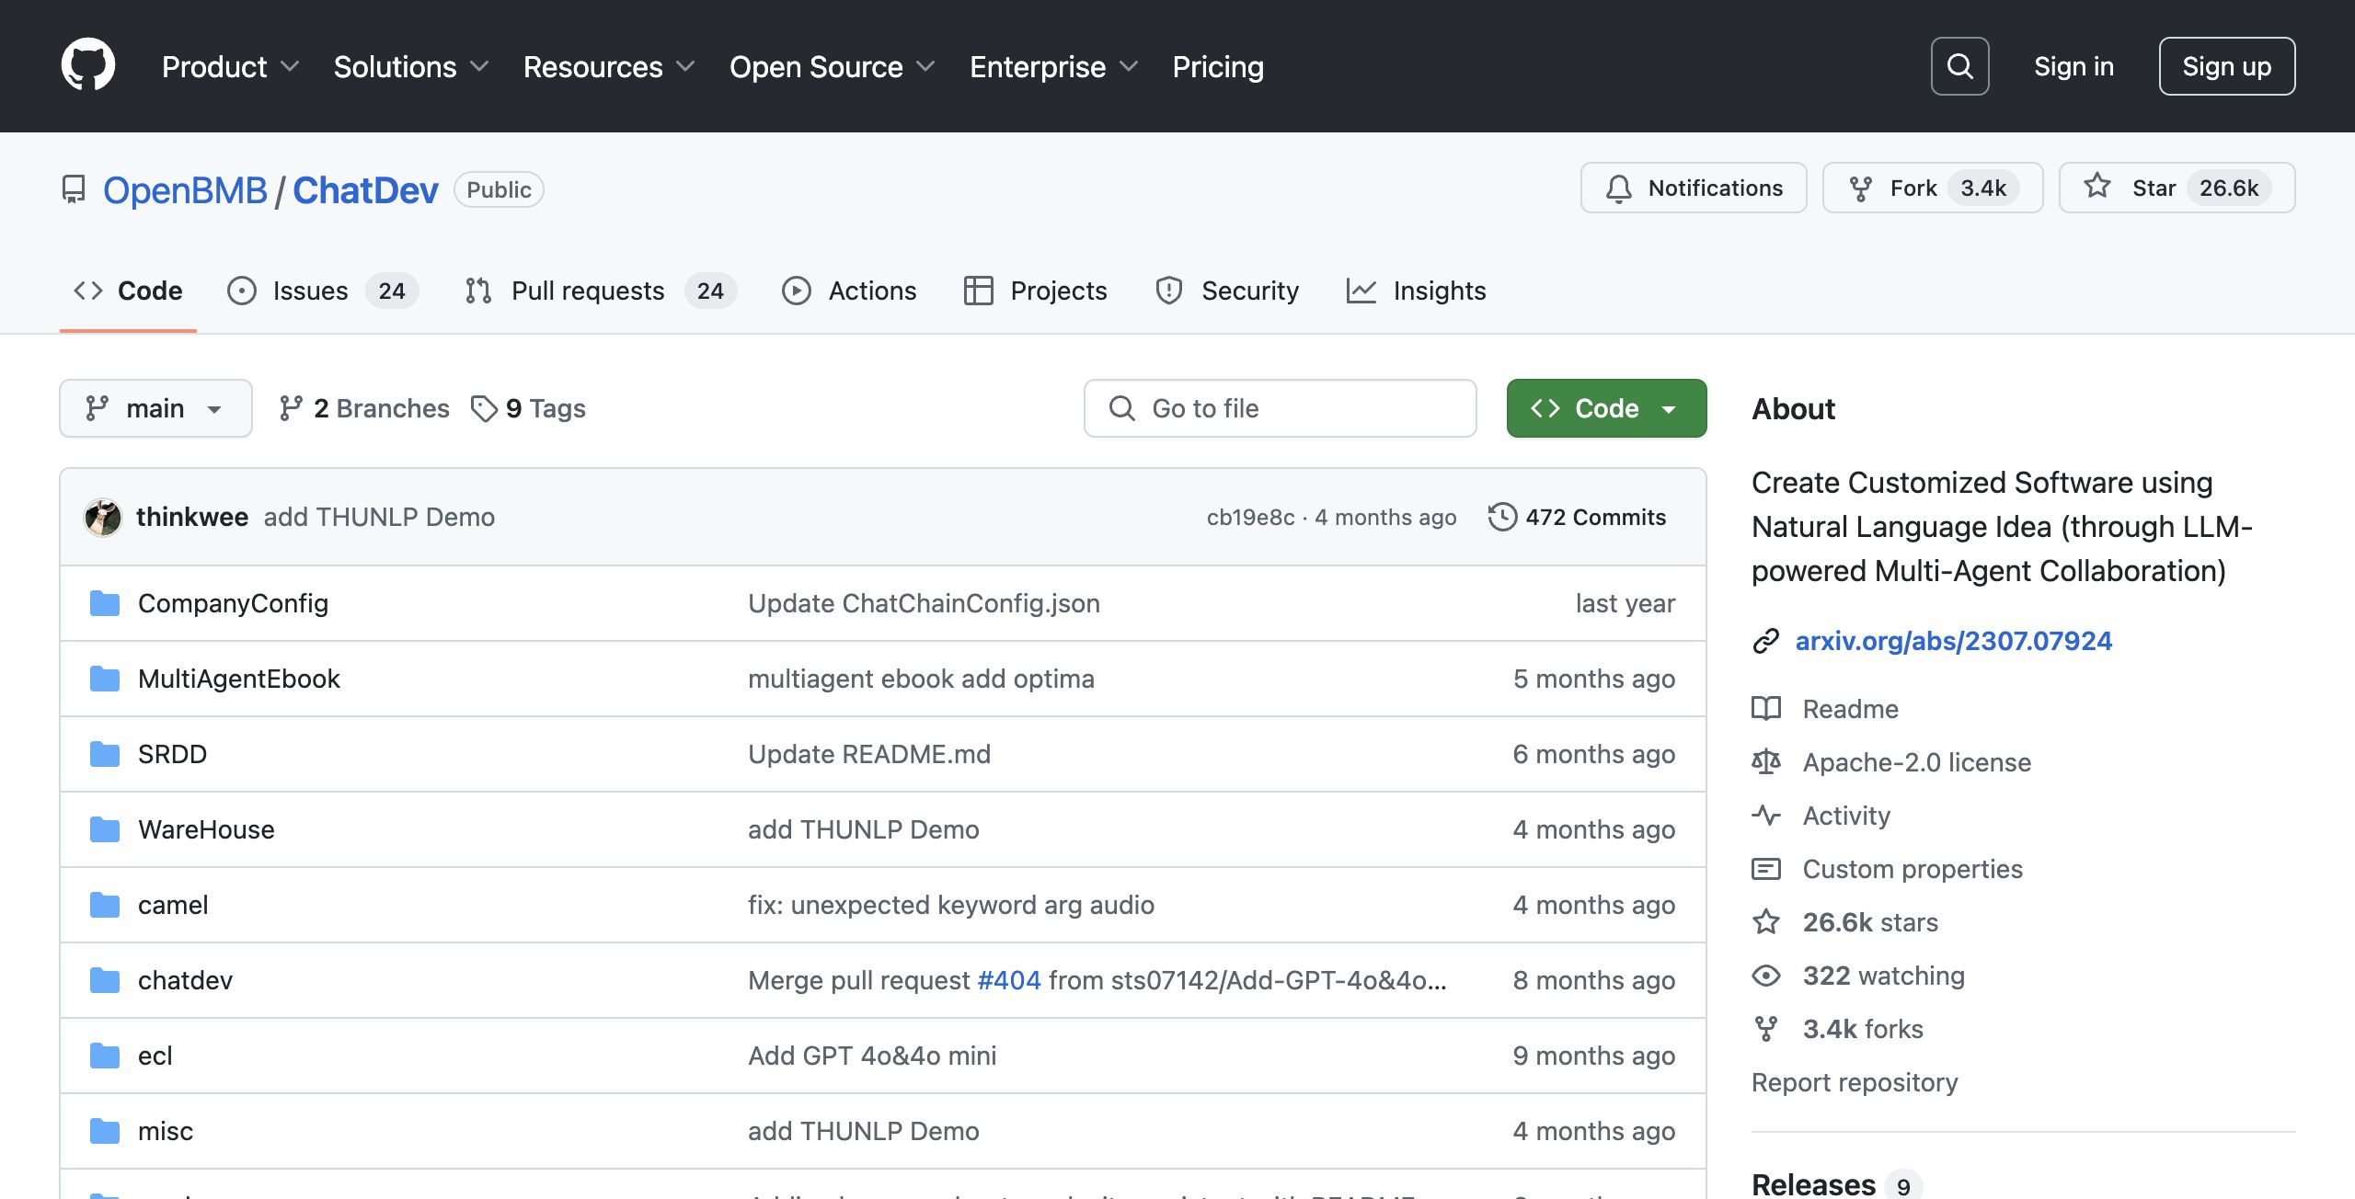Open the search magnifier button
Viewport: 2355px width, 1199px height.
[1959, 66]
